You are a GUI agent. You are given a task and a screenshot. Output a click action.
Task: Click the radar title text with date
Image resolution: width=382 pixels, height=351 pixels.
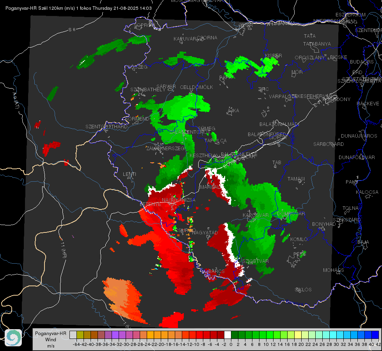[x=78, y=8]
